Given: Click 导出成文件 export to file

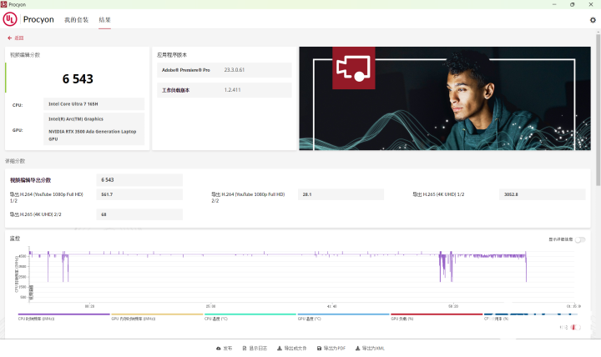Looking at the screenshot, I should [291, 348].
